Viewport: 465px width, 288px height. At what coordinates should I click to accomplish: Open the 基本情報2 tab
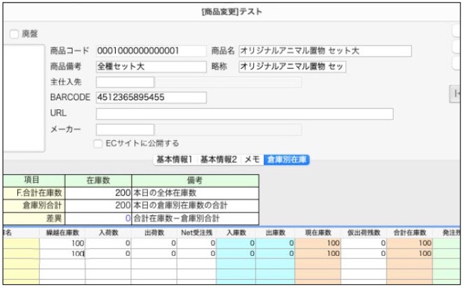coord(218,159)
